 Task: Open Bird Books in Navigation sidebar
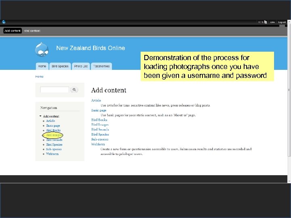[x=53, y=130]
